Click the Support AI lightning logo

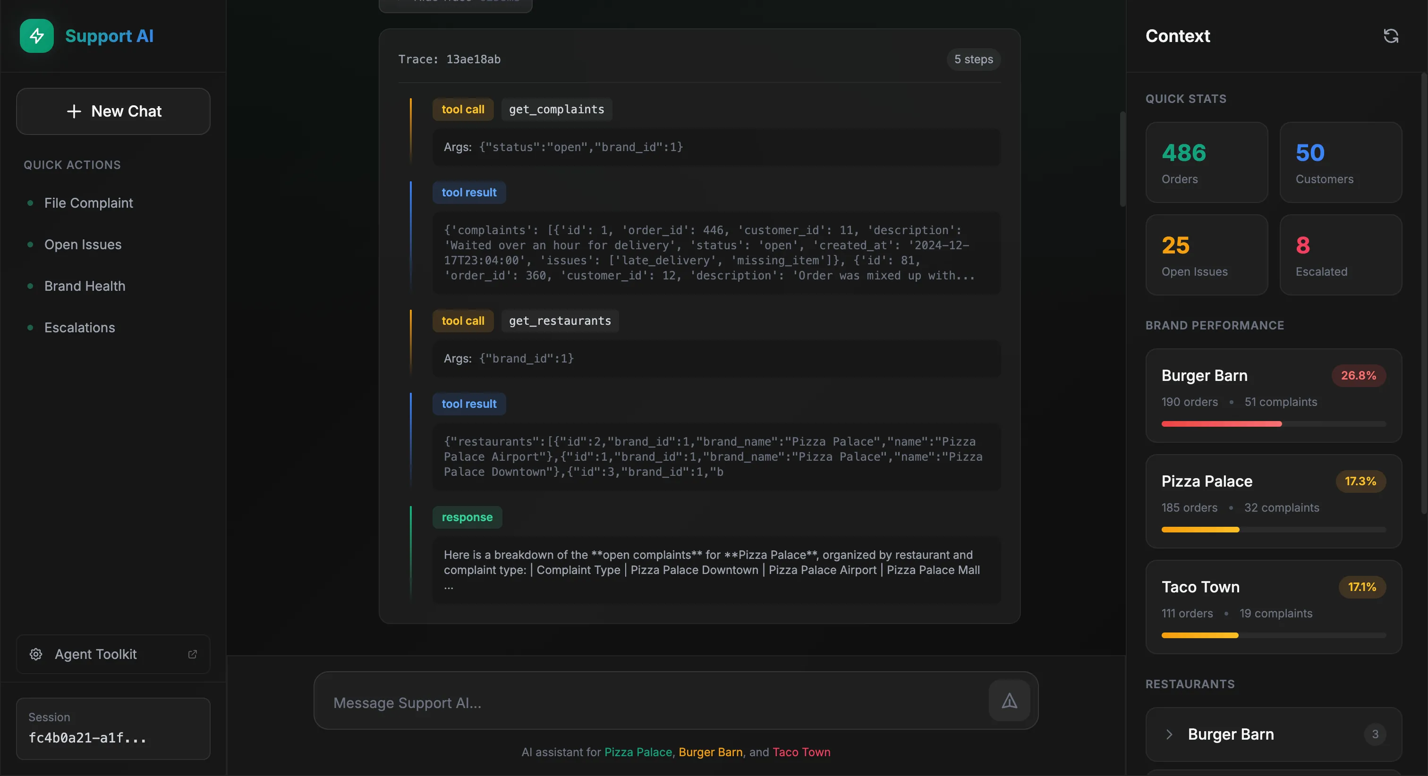pyautogui.click(x=36, y=35)
